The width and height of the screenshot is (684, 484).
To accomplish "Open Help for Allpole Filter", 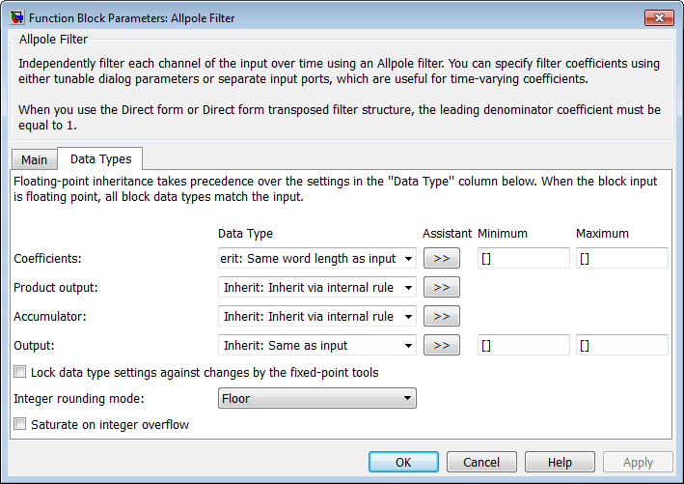I will point(560,462).
